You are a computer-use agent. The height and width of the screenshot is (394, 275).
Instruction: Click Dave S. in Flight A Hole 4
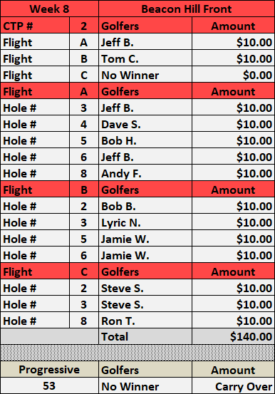(x=145, y=124)
